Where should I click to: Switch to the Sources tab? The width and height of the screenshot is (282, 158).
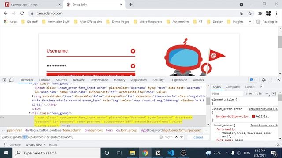click(61, 80)
